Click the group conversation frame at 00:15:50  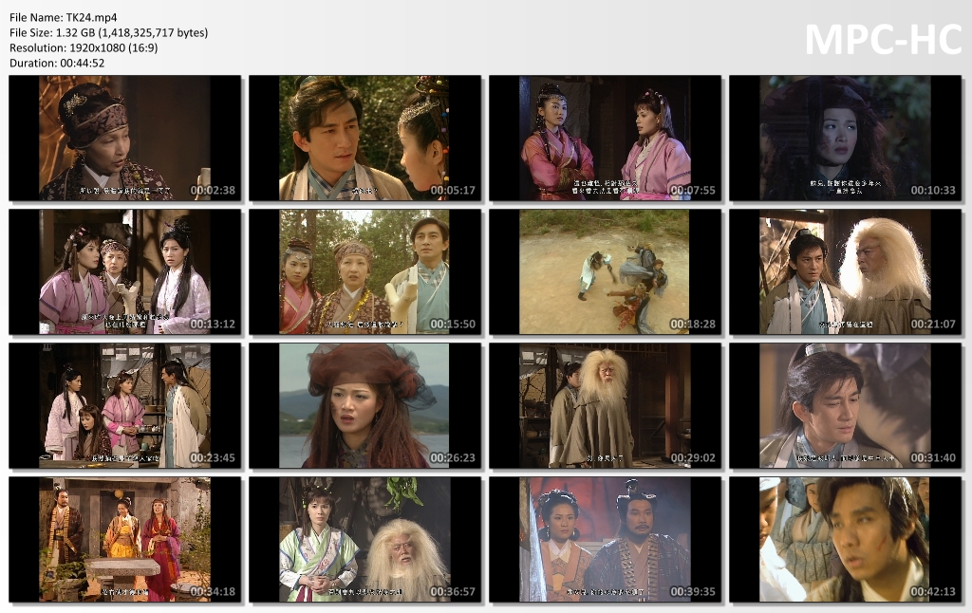pos(364,270)
